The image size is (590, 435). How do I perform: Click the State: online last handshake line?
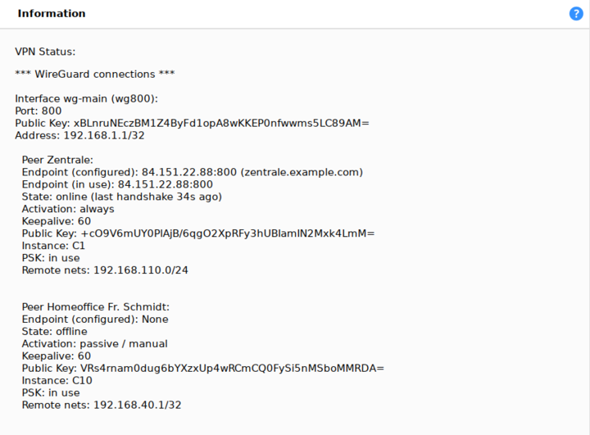[x=122, y=197]
